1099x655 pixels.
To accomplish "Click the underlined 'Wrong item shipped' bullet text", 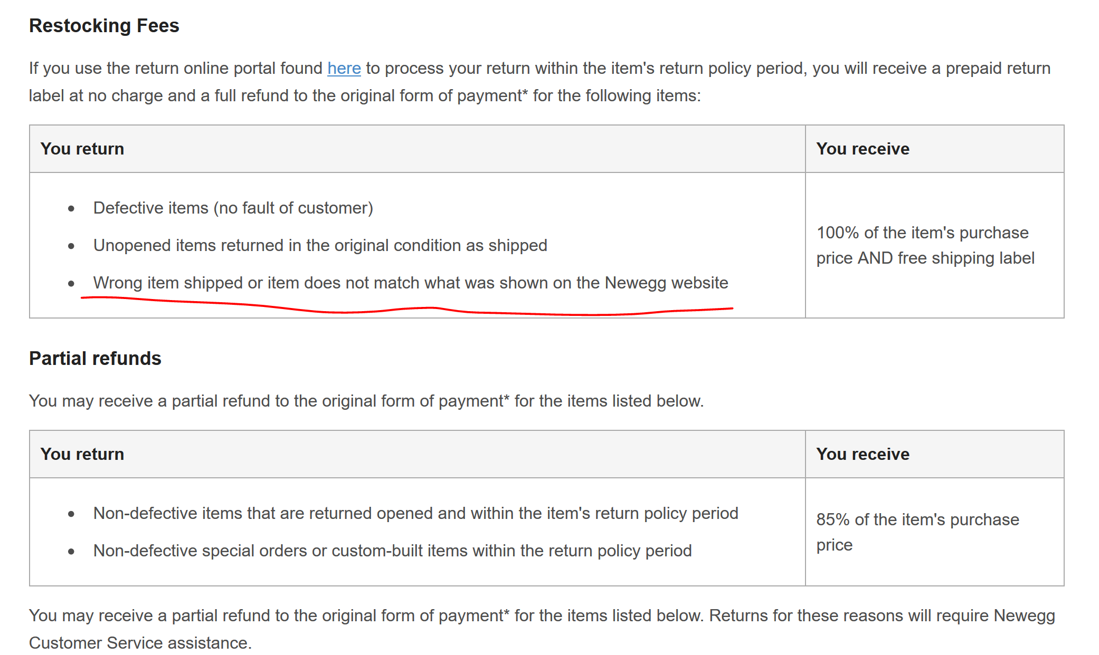I will pyautogui.click(x=411, y=283).
